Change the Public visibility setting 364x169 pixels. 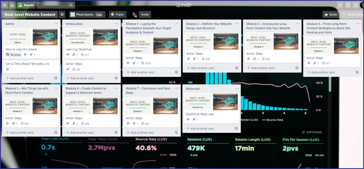tap(118, 14)
